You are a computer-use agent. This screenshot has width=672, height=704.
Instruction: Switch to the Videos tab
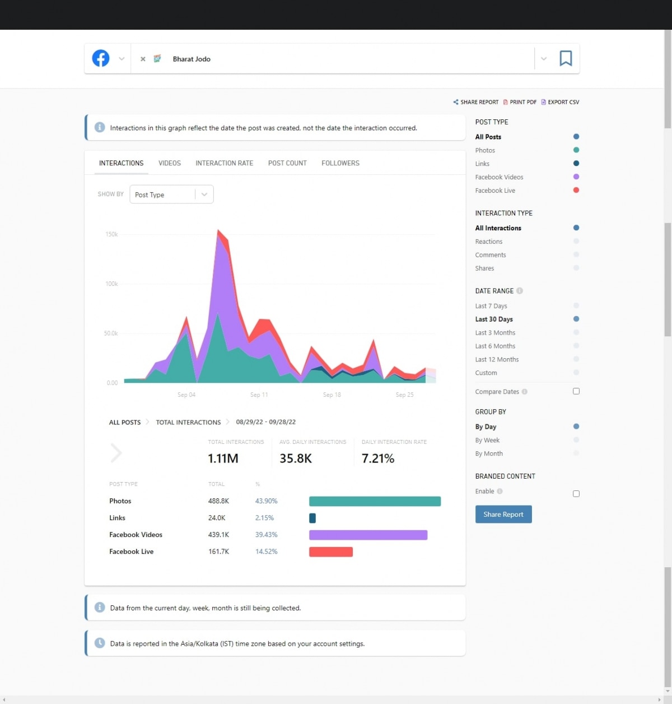[x=169, y=163]
